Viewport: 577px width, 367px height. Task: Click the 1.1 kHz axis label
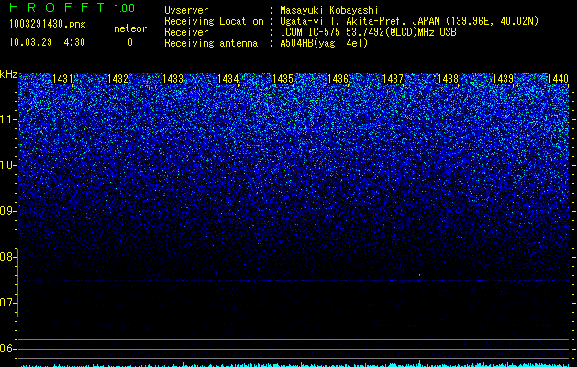tap(7, 119)
